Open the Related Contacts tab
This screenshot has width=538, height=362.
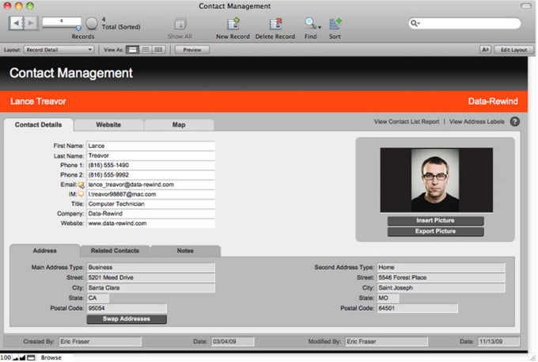(x=115, y=251)
